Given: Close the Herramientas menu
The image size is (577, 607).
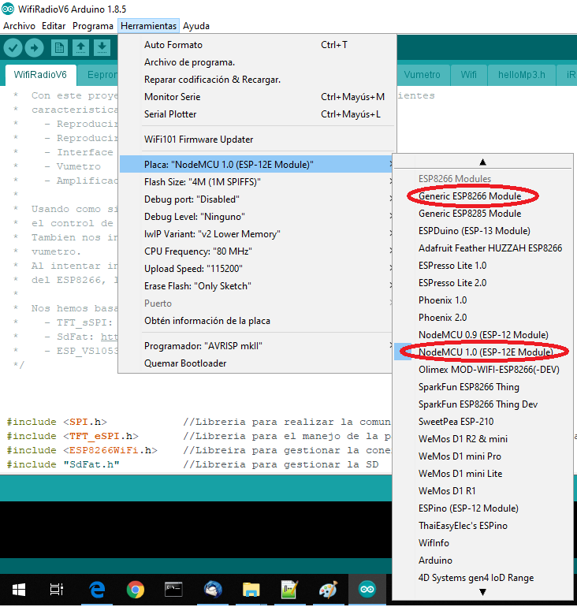Looking at the screenshot, I should click(x=149, y=26).
